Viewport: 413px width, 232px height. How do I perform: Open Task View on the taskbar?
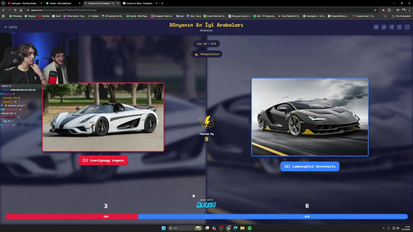tap(207, 228)
